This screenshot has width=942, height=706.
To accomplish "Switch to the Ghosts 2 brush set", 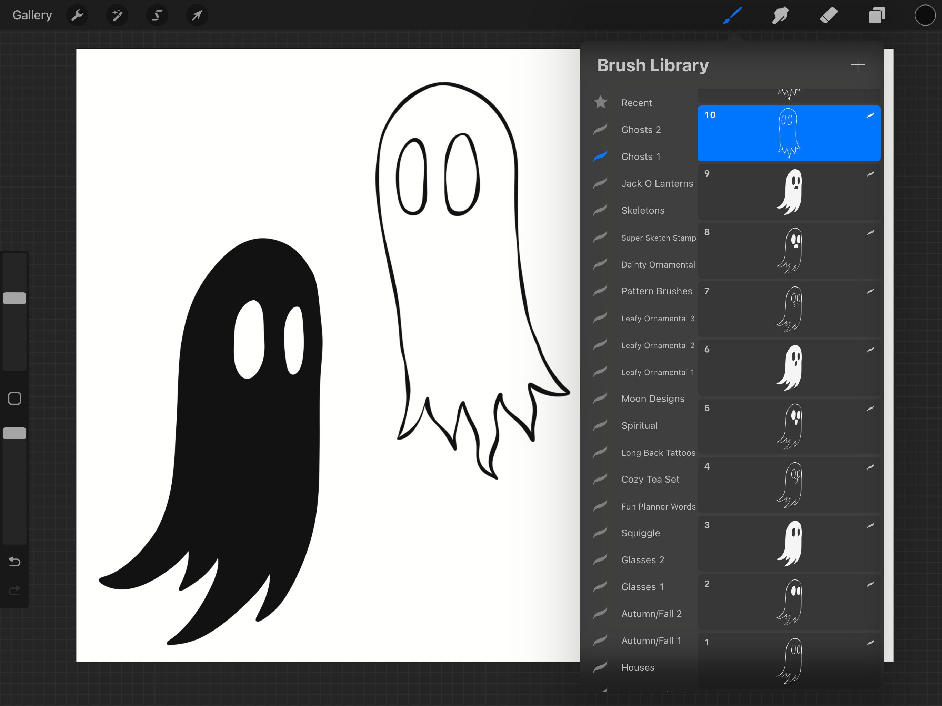I will [641, 130].
